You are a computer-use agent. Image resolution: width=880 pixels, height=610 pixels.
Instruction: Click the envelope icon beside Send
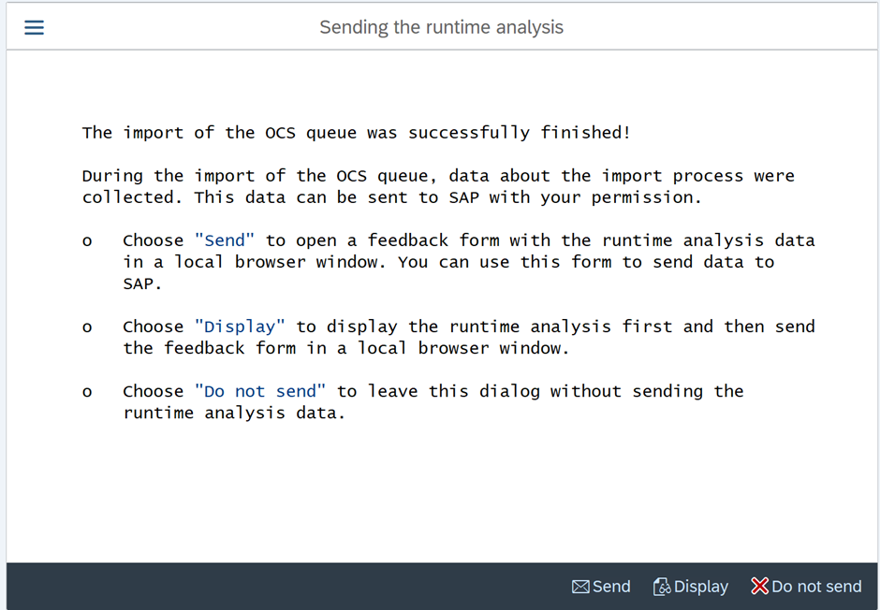[x=580, y=587]
